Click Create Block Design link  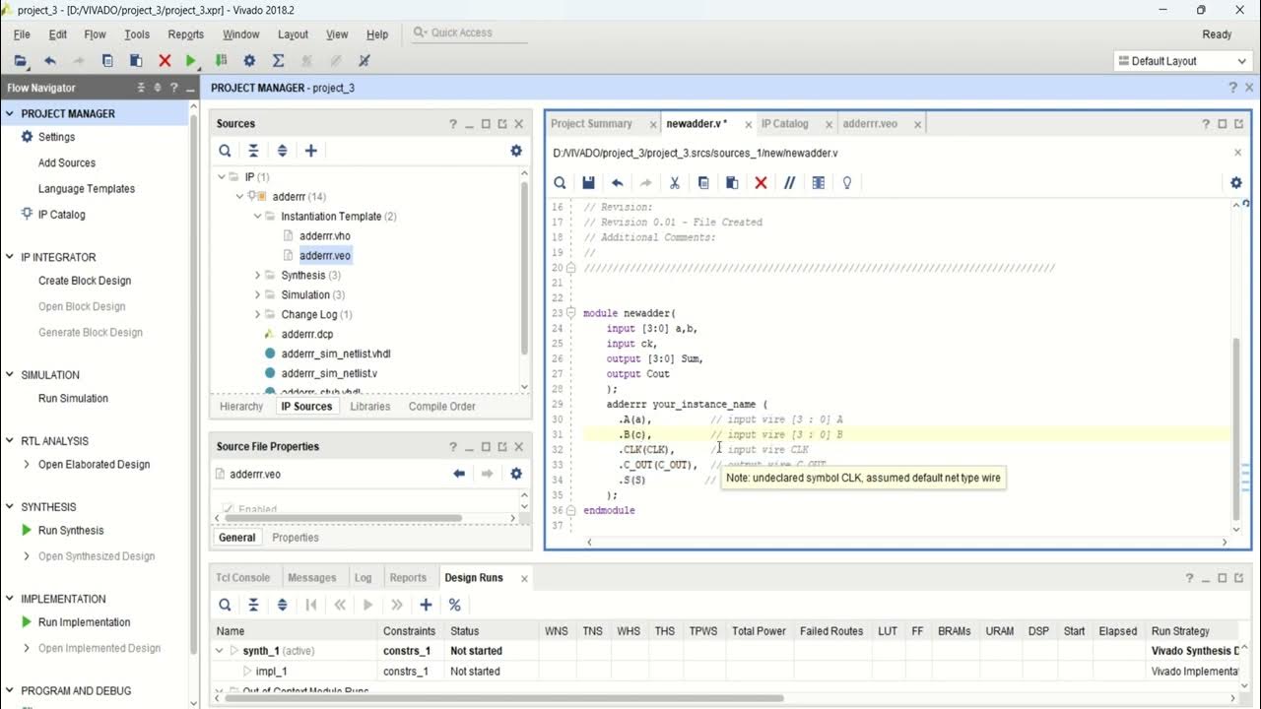tap(85, 281)
